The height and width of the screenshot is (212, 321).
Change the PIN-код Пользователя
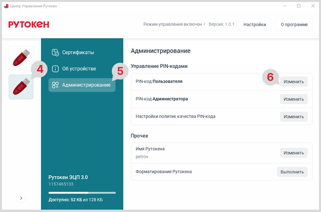tap(294, 82)
